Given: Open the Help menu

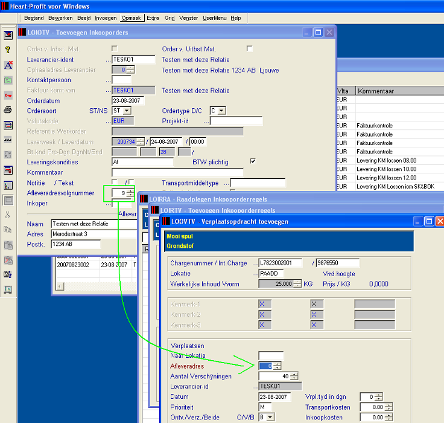Looking at the screenshot, I should [x=236, y=18].
